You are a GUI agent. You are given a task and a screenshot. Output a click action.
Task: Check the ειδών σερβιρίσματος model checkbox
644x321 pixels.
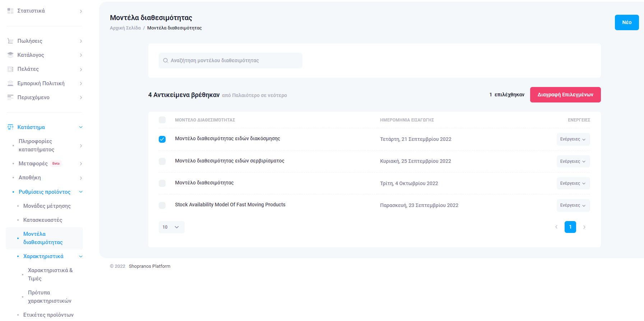[162, 161]
